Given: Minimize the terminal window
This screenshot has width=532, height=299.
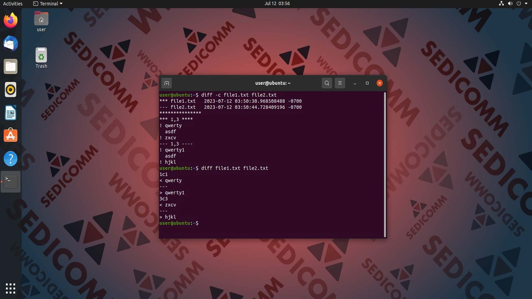Looking at the screenshot, I should coord(355,83).
